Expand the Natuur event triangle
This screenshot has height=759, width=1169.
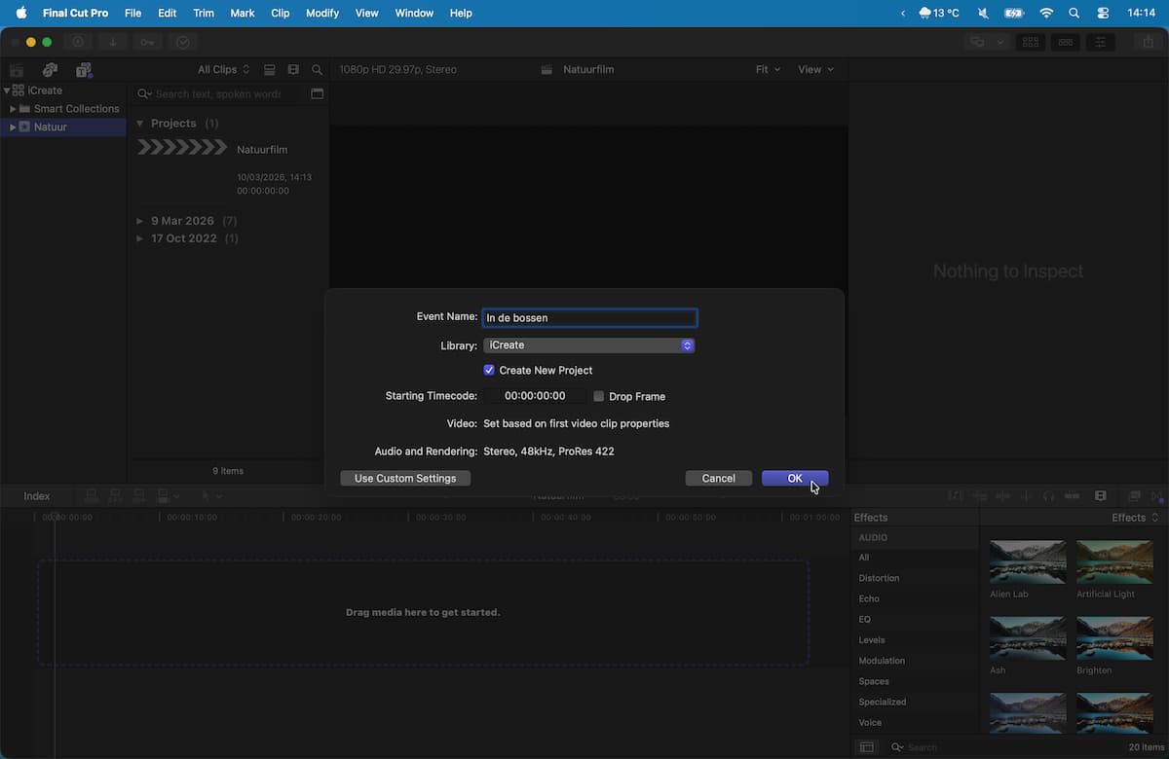point(13,127)
